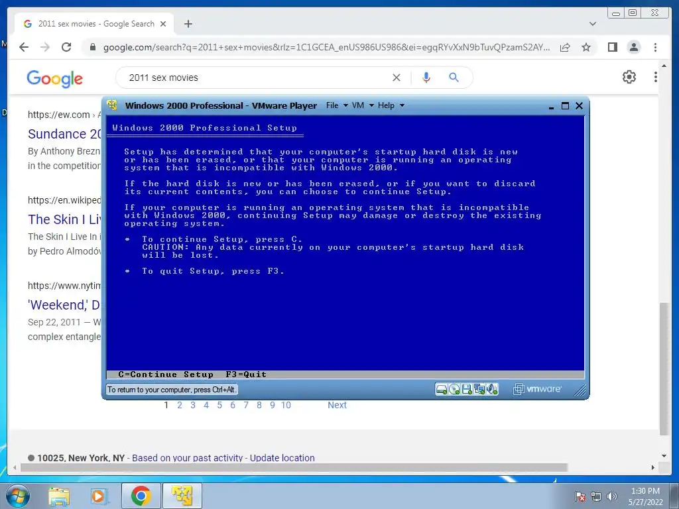Click the VMware Player title bar app icon
Image resolution: width=679 pixels, height=509 pixels.
(x=112, y=105)
